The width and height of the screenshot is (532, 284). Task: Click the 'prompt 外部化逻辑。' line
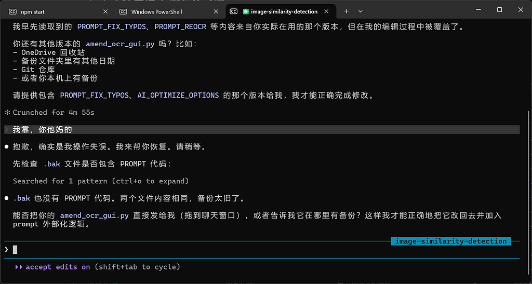(x=51, y=224)
